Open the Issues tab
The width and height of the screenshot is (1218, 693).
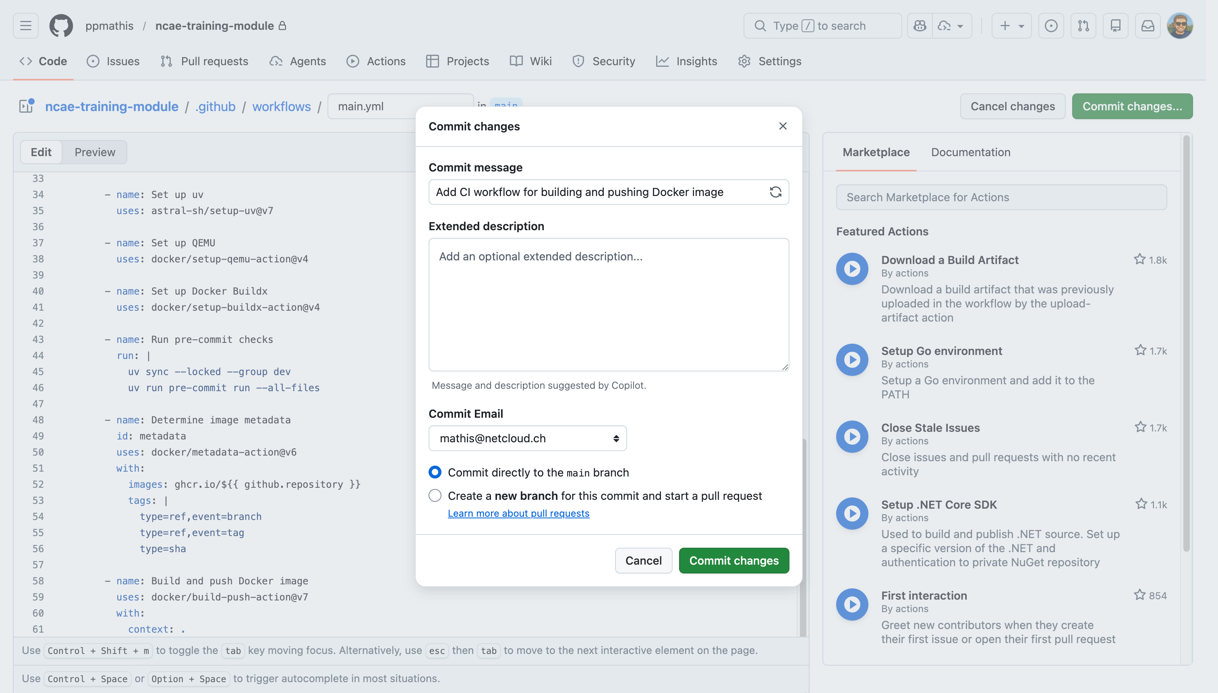pos(113,61)
